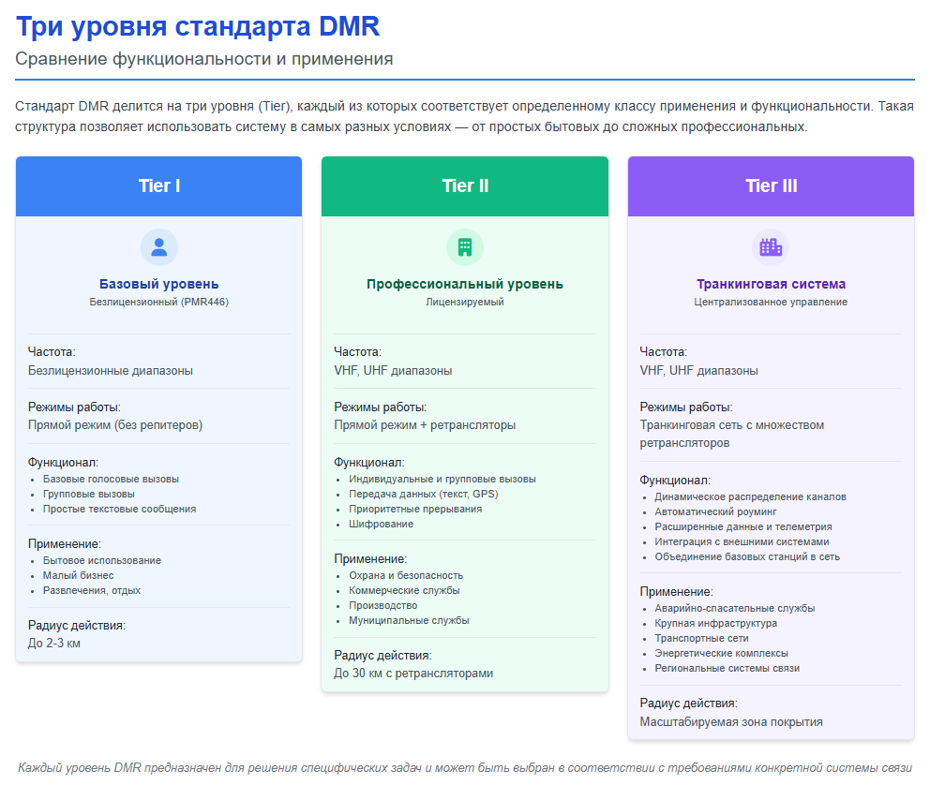930x785 pixels.
Task: Select the green Tier II header
Action: [x=464, y=185]
